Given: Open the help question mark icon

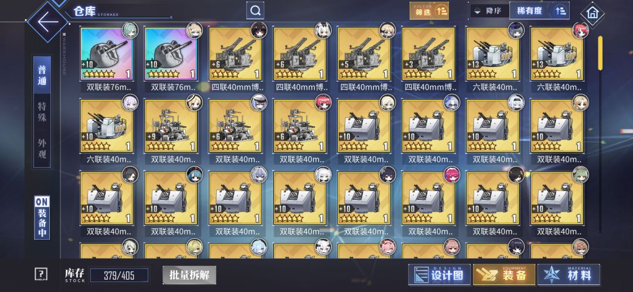Looking at the screenshot, I should [x=41, y=274].
